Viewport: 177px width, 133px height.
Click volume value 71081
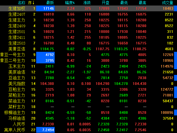[x=168, y=95]
